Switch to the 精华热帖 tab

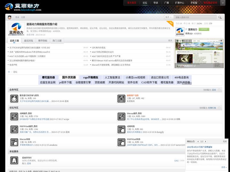point(43,41)
